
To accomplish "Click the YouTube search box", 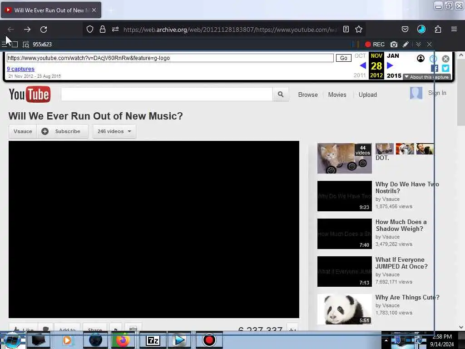I will (167, 95).
